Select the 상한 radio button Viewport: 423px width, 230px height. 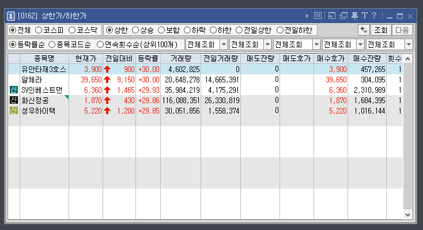click(x=109, y=30)
